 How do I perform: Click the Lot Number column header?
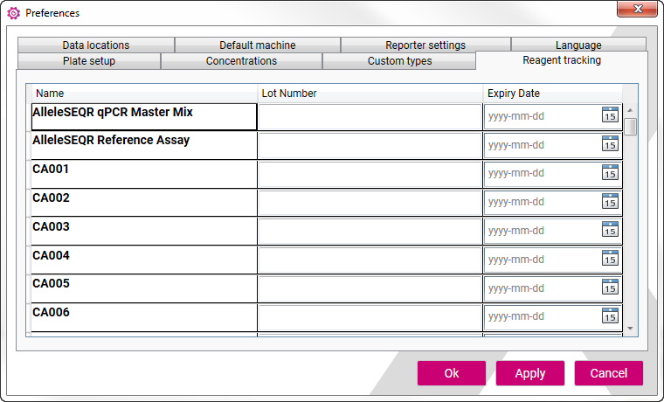(x=370, y=94)
